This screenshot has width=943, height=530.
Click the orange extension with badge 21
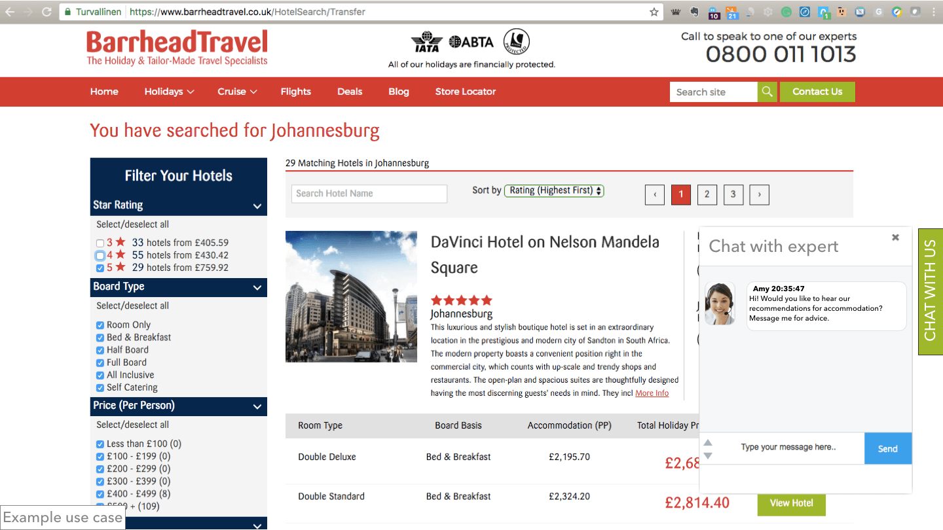732,12
